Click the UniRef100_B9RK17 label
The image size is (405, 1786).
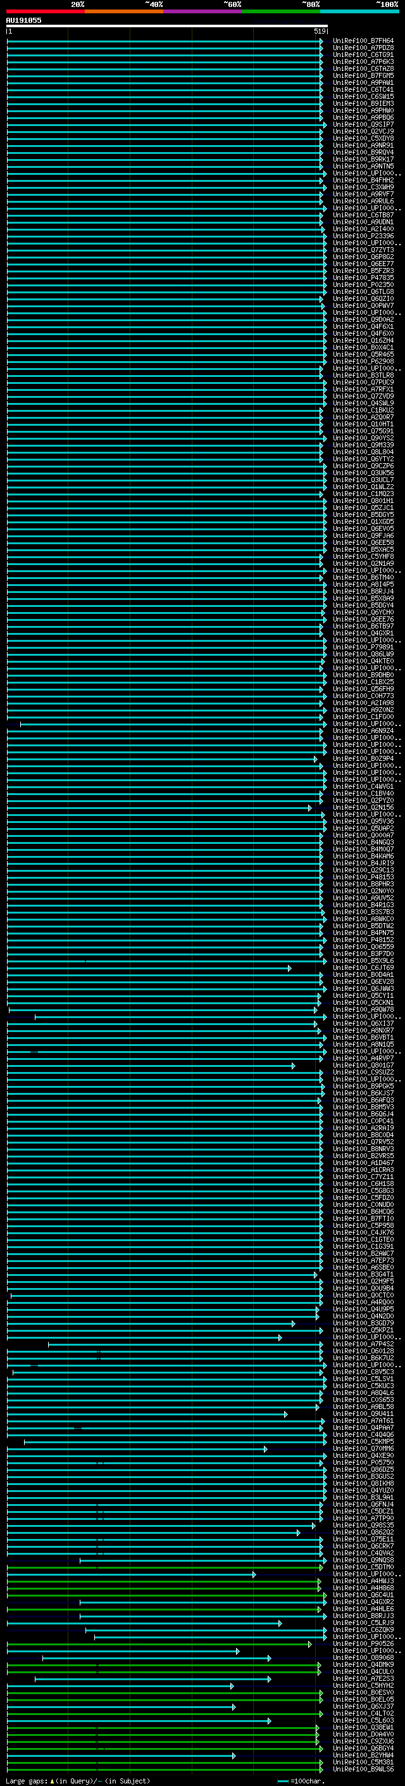(x=363, y=160)
